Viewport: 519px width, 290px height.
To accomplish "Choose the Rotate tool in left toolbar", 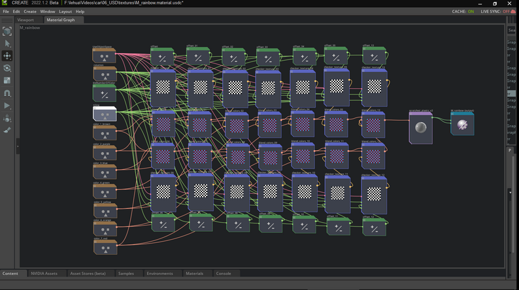I will (x=7, y=68).
